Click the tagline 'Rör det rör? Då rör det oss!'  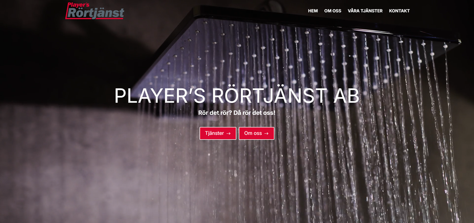[x=237, y=113]
